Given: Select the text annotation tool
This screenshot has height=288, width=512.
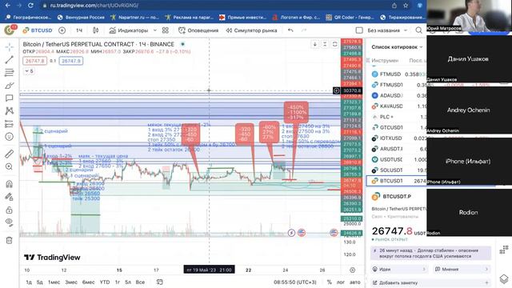Looking at the screenshot, I should [9, 98].
